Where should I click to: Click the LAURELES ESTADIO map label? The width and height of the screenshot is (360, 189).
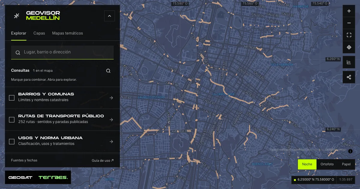coord(151,97)
